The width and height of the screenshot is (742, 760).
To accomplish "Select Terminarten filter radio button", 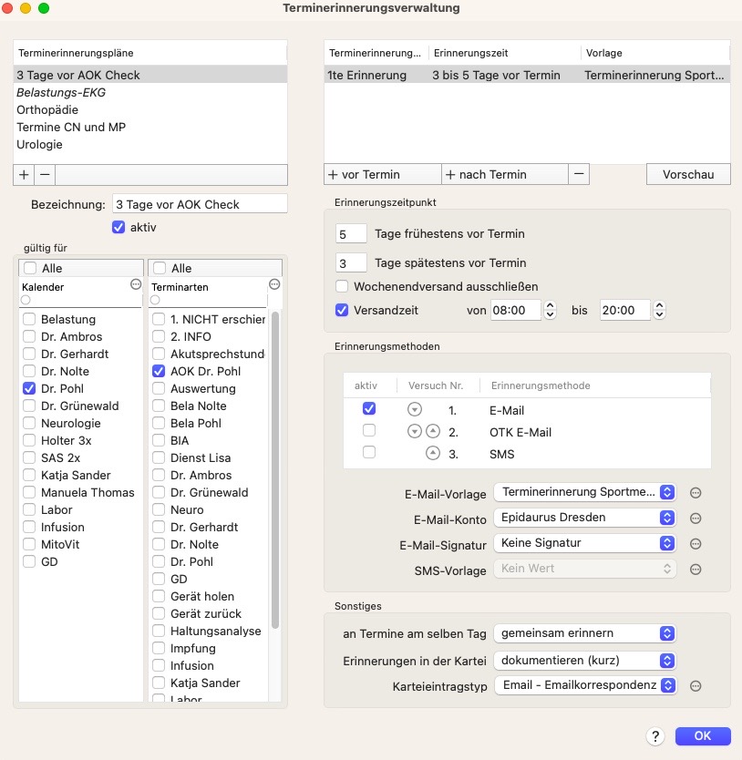I will point(155,300).
